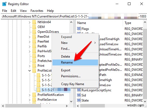The width and height of the screenshot is (147, 108).
Task: Select the OEM key label
Action: point(41,27)
